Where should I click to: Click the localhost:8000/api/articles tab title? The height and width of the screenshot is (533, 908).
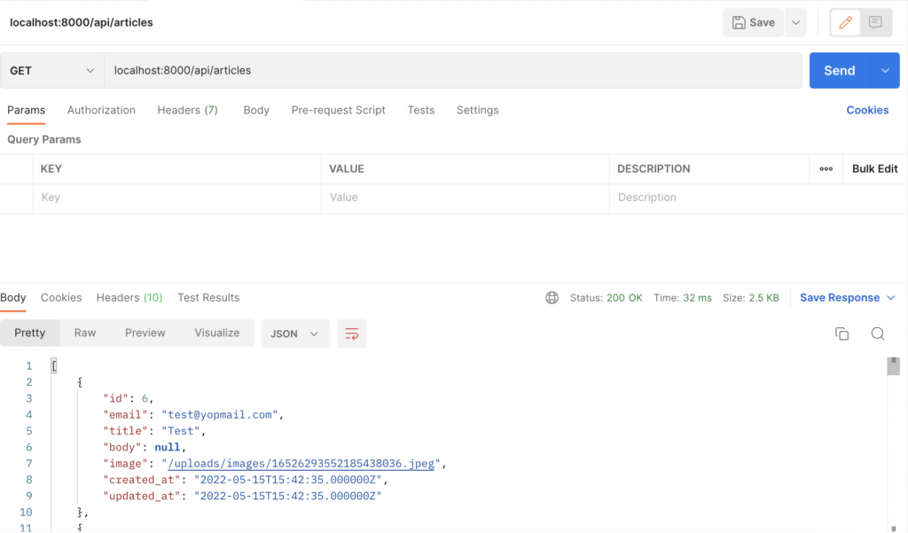tap(82, 22)
